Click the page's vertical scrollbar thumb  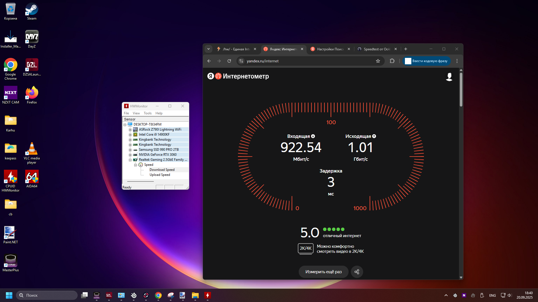(461, 89)
